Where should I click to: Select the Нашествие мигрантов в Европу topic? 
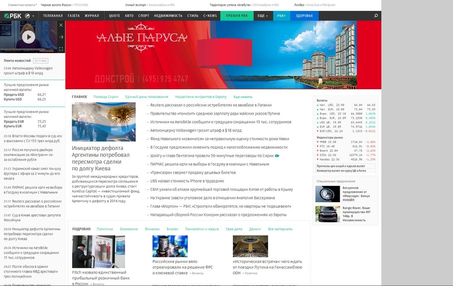click(x=201, y=97)
